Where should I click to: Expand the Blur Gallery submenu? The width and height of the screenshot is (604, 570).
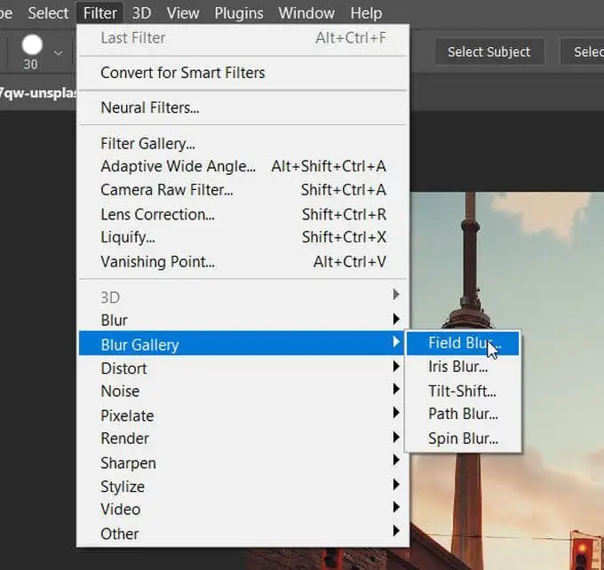pos(241,344)
